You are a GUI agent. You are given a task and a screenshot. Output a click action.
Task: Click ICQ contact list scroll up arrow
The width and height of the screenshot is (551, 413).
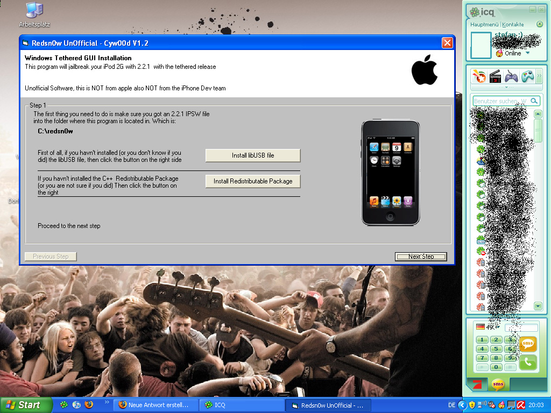[x=538, y=114]
